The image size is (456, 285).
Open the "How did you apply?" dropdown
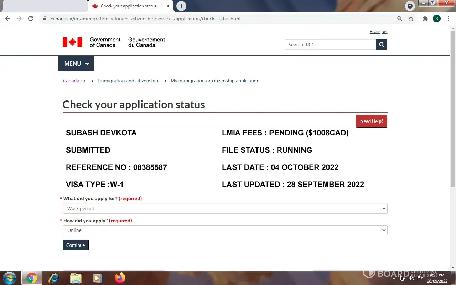(x=225, y=230)
